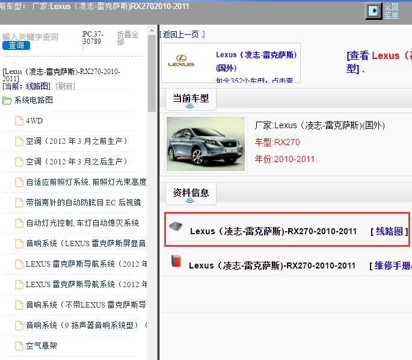Click the 车型:RX270 text

coord(277,142)
